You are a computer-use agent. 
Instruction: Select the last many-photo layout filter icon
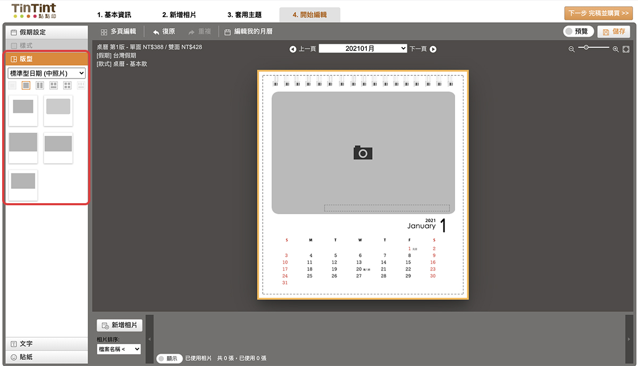click(81, 85)
